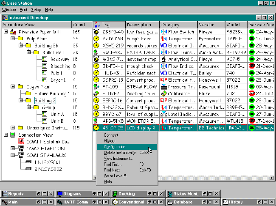276x206 pixels.
Task: Click the Analytical category icon for MJKS-7
Action: (x=164, y=59)
